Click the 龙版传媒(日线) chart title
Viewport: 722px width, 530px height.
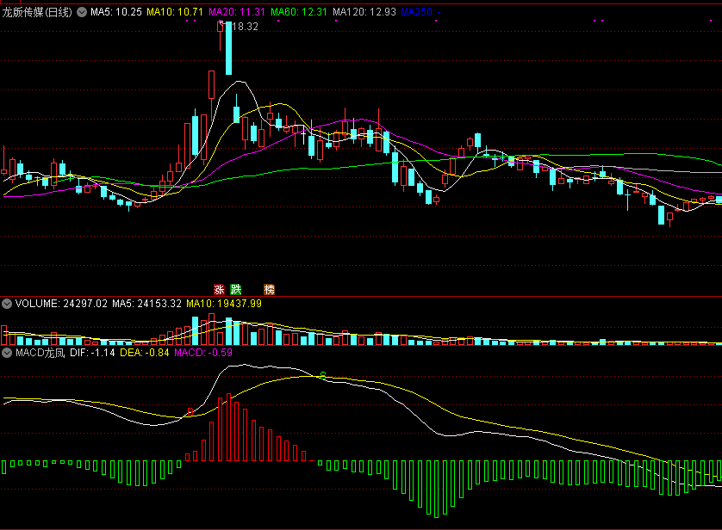point(37,12)
